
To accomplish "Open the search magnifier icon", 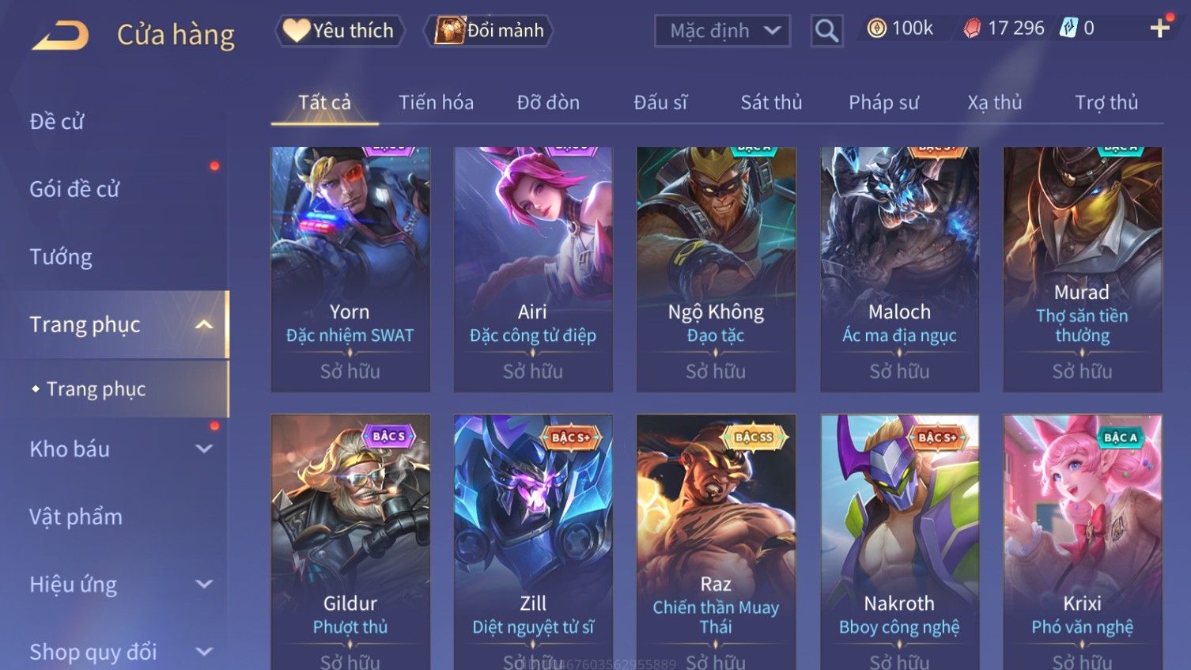I will click(826, 31).
